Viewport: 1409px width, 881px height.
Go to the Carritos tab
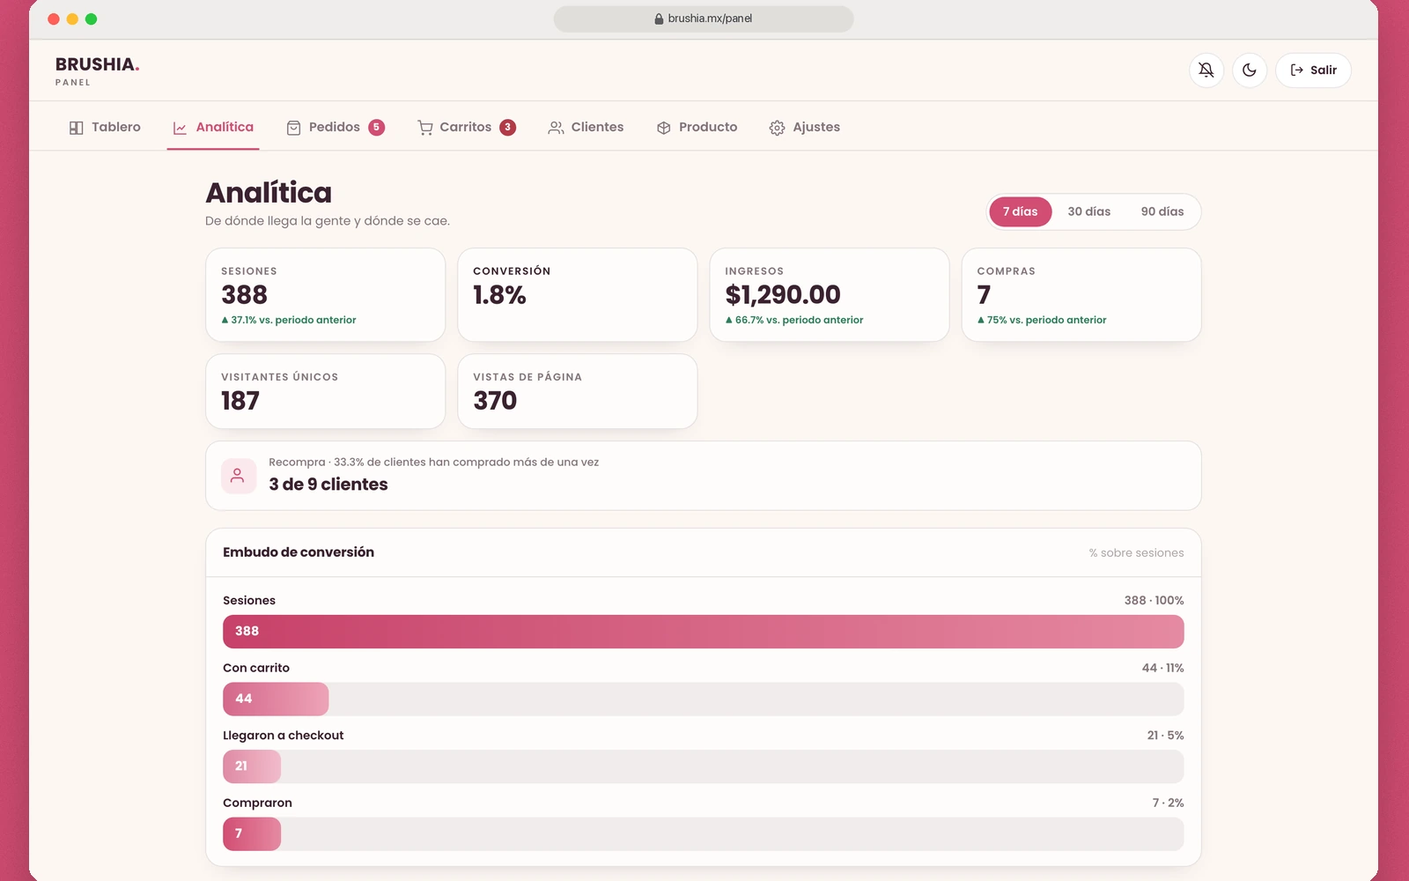click(x=467, y=127)
